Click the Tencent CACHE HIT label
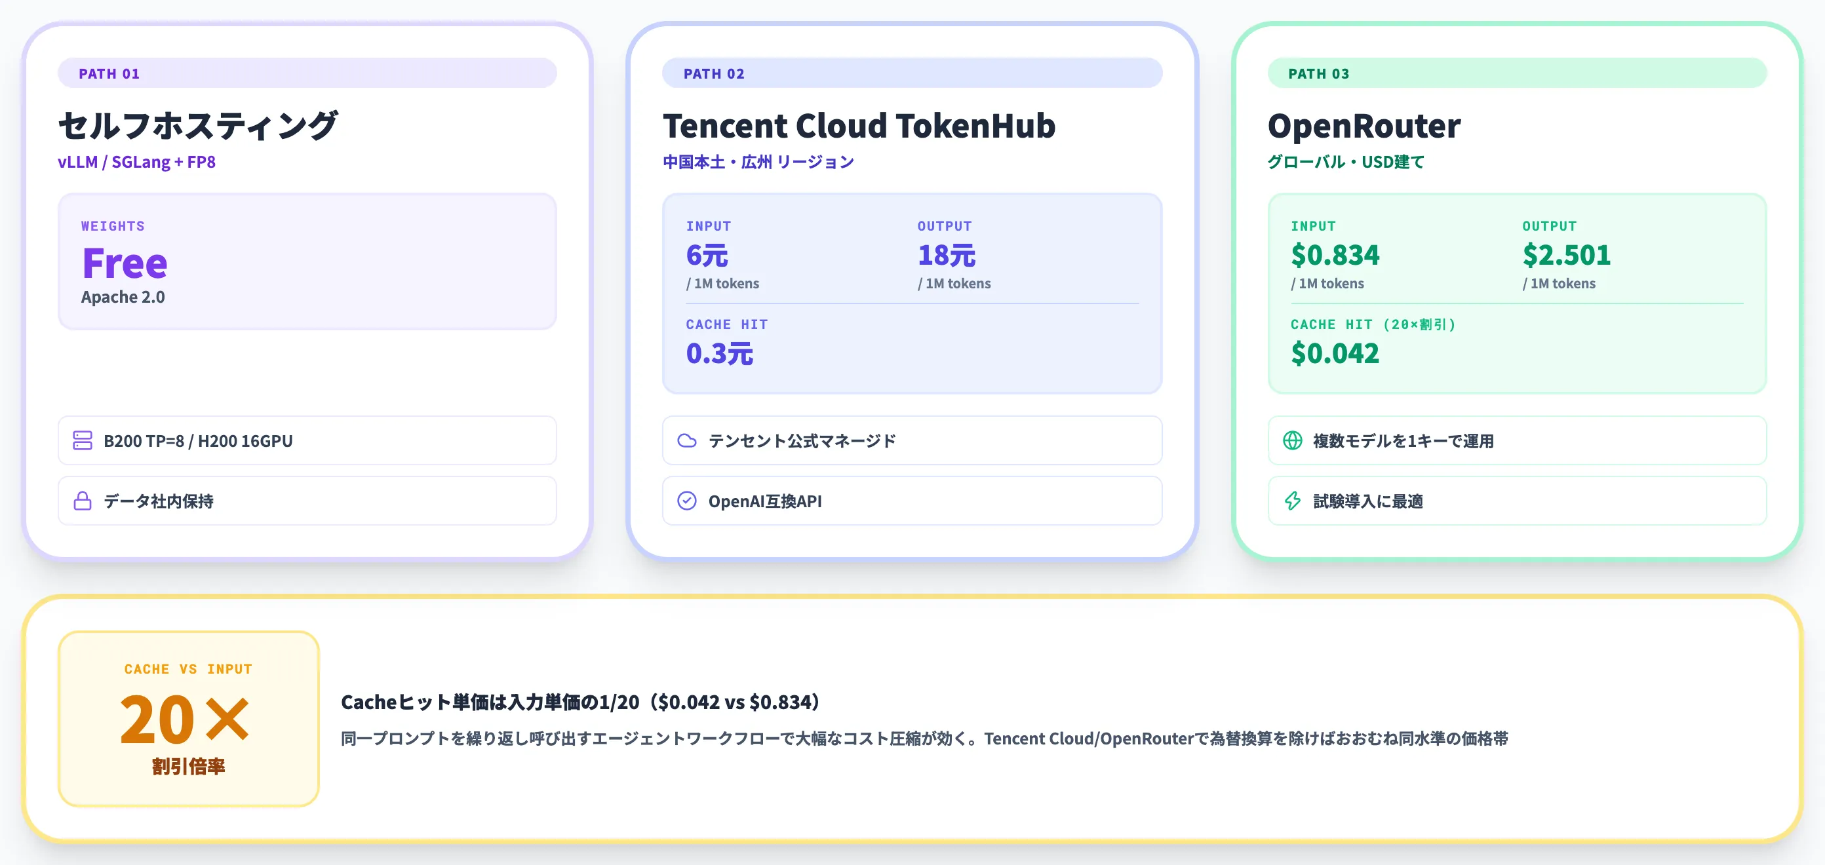 [727, 324]
